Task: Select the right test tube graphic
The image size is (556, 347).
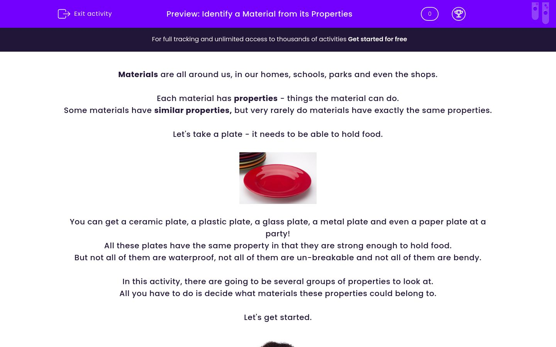Action: 546,13
